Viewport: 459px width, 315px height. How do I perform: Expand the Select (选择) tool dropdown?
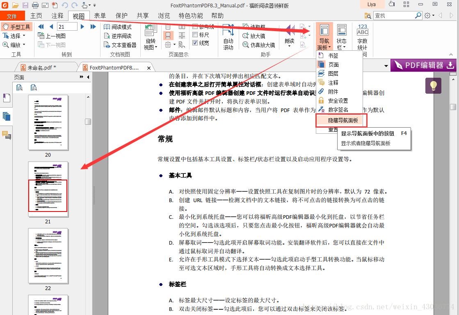tap(24, 36)
